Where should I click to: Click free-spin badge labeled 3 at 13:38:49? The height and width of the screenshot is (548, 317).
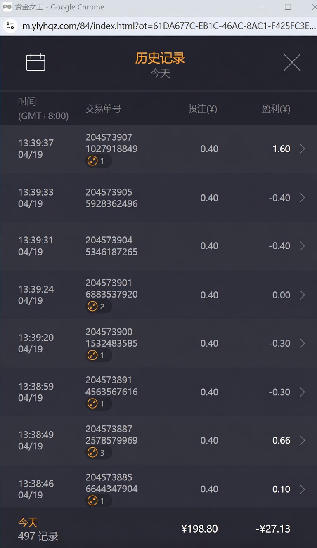pos(99,453)
